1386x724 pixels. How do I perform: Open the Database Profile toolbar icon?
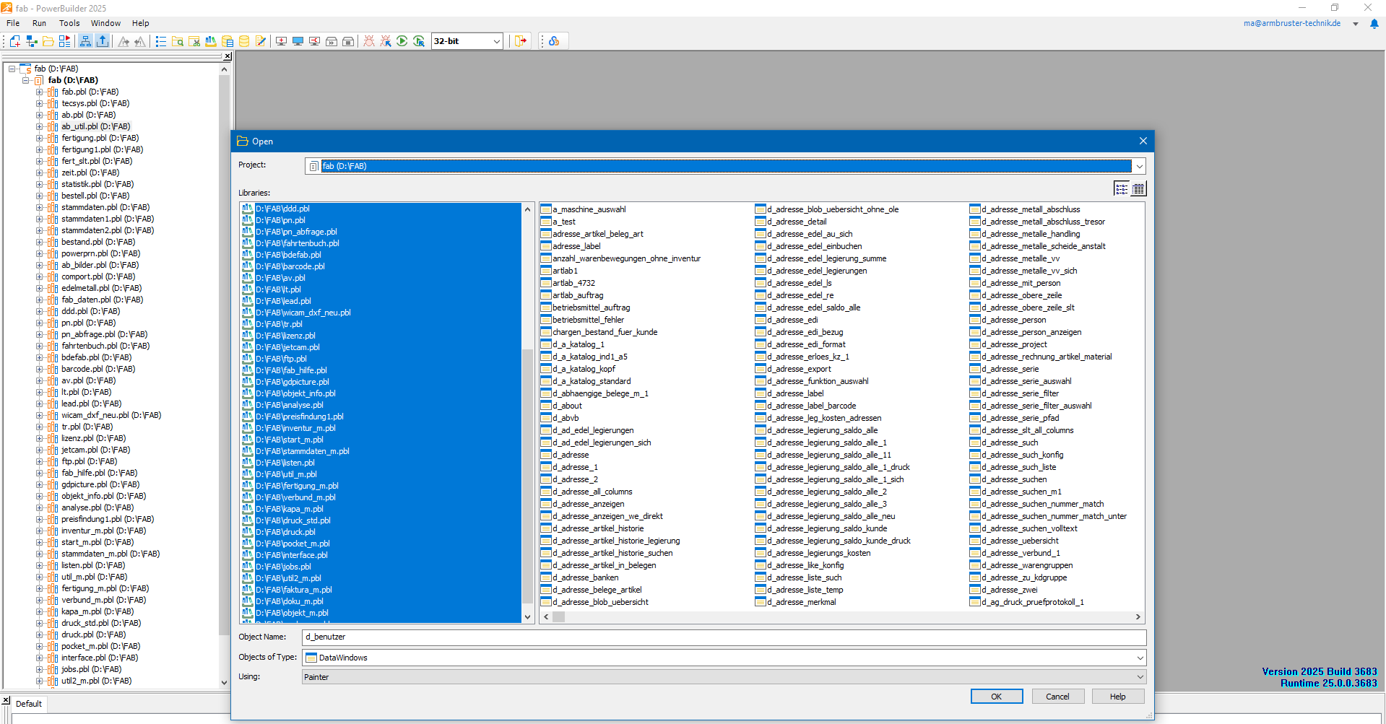tap(228, 41)
